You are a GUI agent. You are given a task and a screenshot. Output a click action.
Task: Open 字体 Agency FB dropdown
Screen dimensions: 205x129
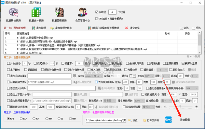[x=94, y=76]
